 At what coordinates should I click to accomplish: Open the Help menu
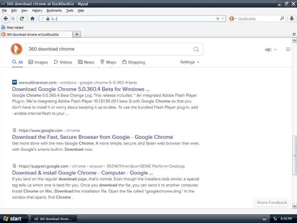coord(81,10)
